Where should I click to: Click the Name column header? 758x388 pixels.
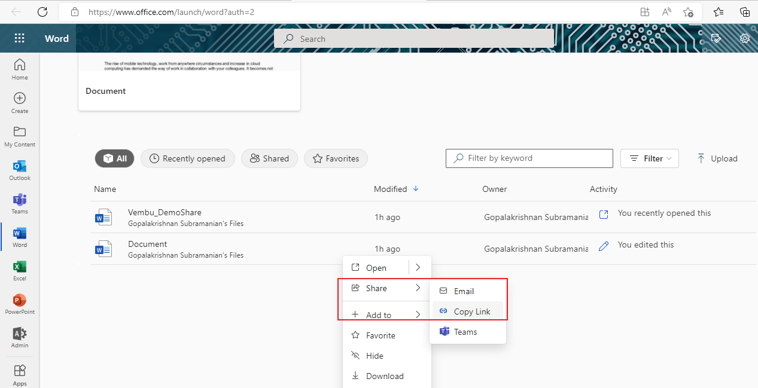point(105,189)
